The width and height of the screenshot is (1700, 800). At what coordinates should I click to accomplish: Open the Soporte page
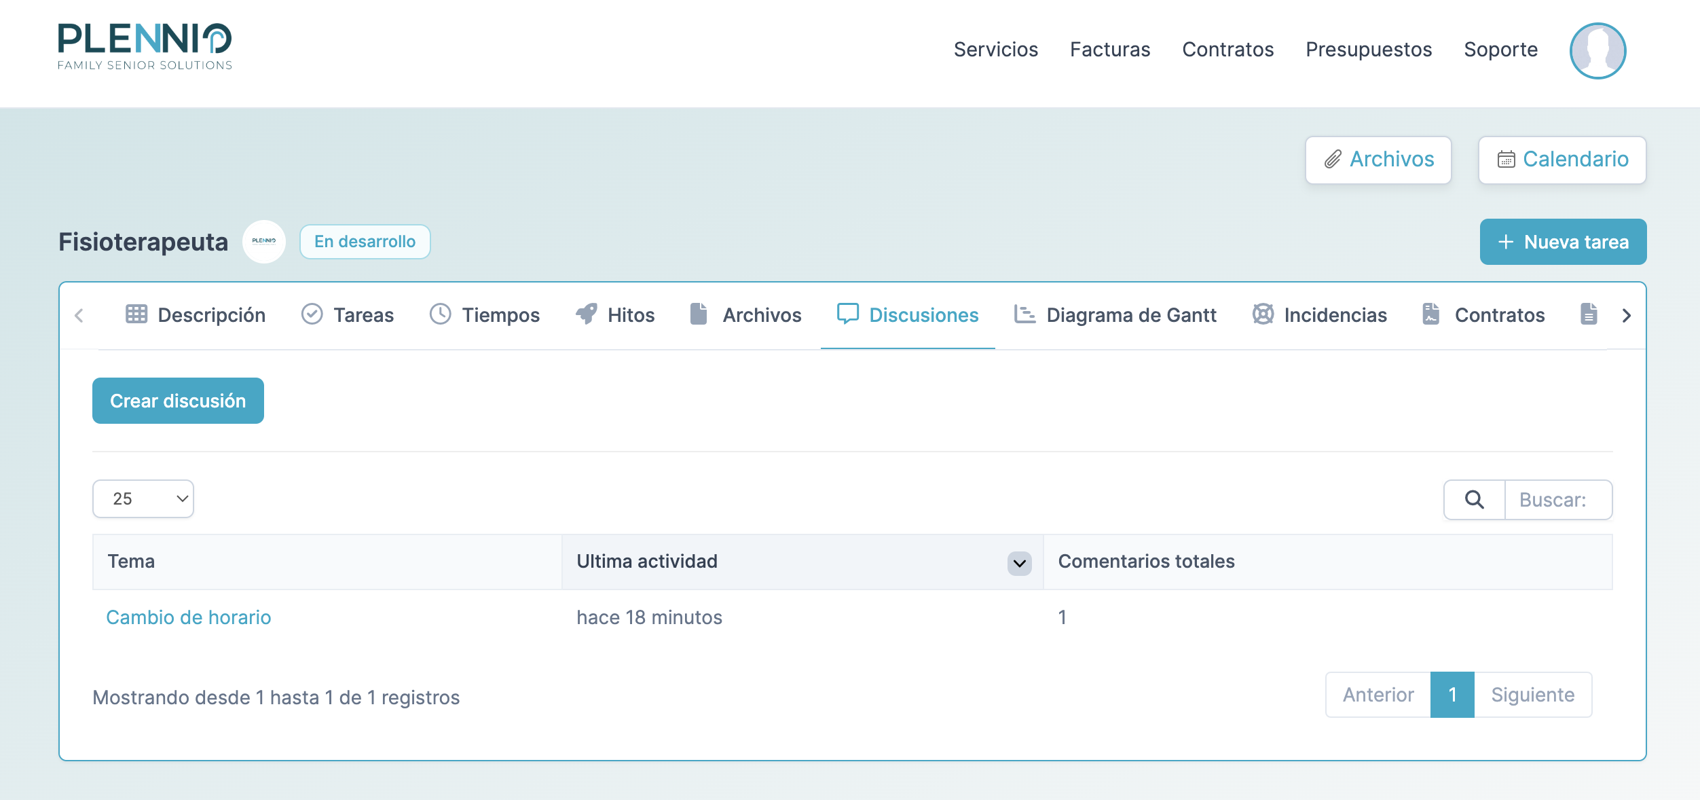coord(1500,50)
